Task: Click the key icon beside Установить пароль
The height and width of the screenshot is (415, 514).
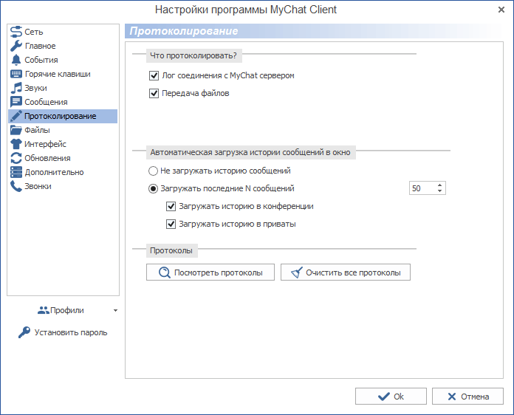Action: (24, 332)
